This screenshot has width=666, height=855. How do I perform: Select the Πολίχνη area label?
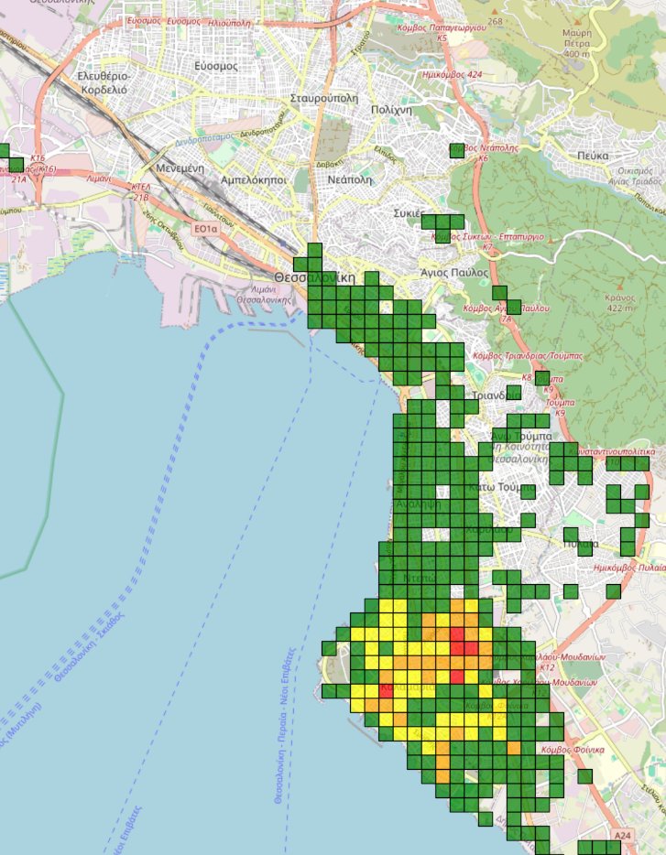391,110
